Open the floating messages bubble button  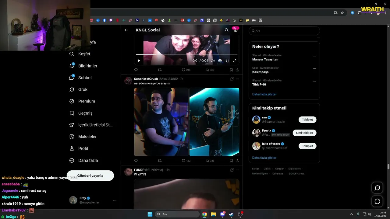[377, 201]
